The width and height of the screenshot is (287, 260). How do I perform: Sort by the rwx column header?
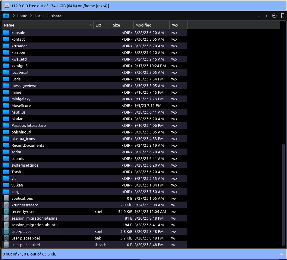178,25
